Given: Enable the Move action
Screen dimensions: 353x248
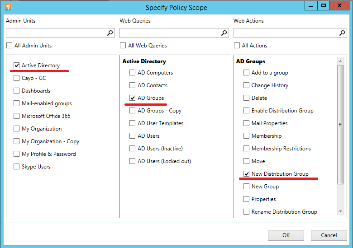Looking at the screenshot, I should coord(247,161).
